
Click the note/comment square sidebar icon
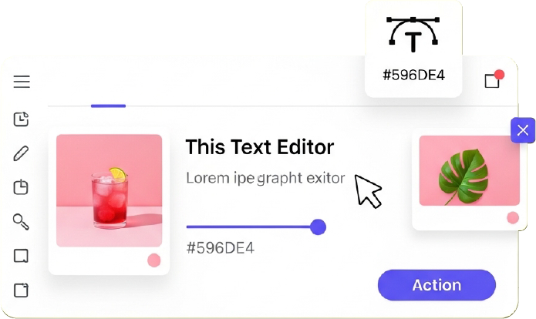tap(21, 256)
